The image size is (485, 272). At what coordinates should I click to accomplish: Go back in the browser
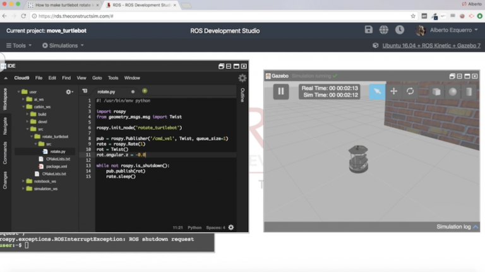(4, 16)
